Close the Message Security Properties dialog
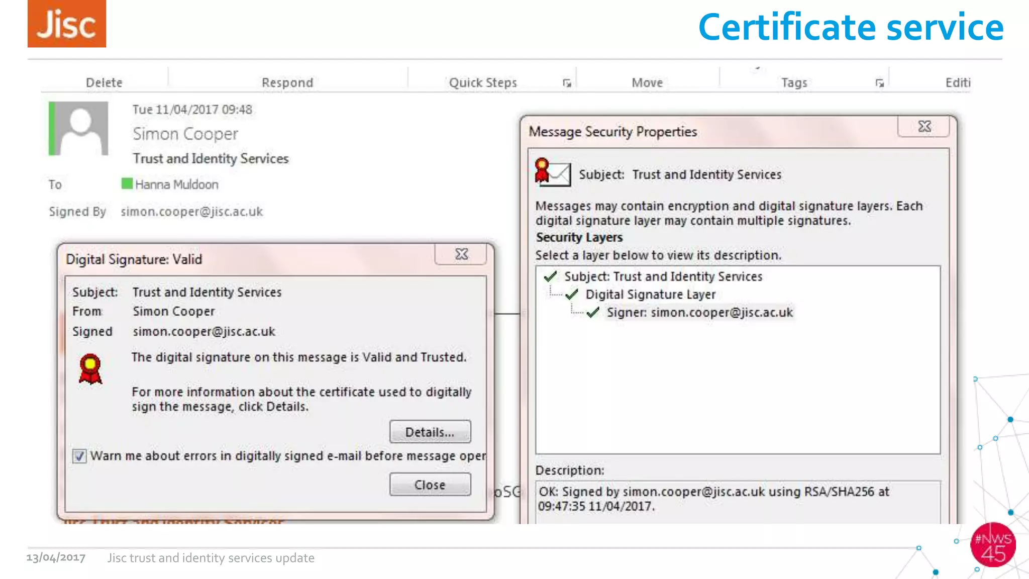 click(924, 127)
